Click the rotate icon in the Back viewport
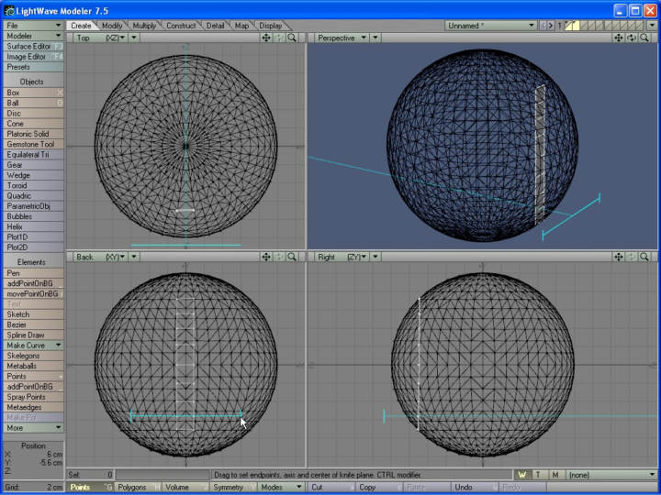The width and height of the screenshot is (661, 495). click(279, 257)
